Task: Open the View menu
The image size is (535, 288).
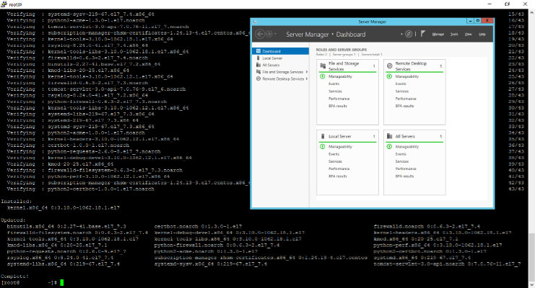Action: click(x=469, y=35)
